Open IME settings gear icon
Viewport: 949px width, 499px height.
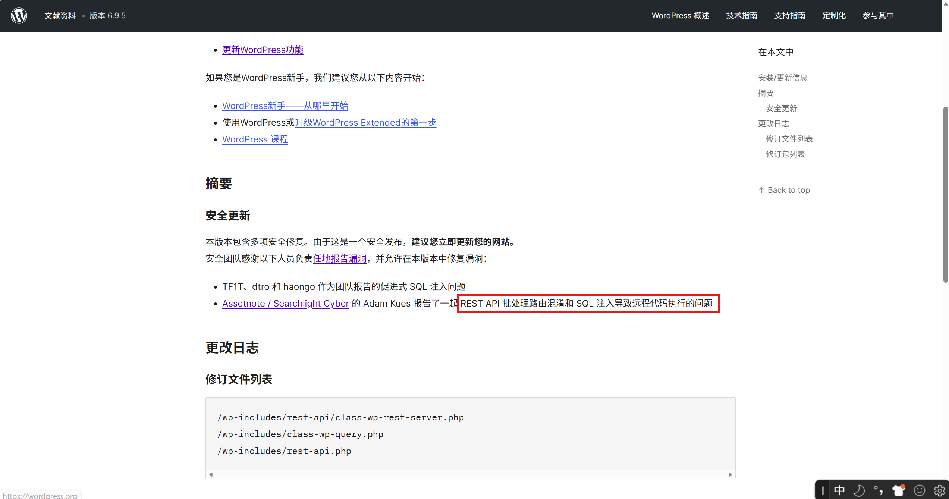939,490
